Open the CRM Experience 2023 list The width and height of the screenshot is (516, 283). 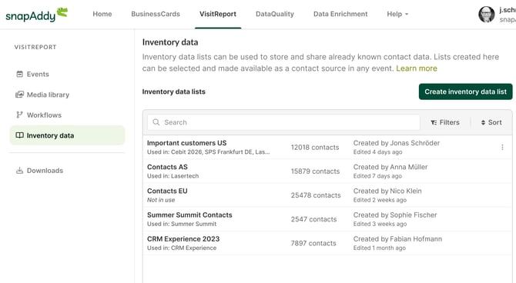point(183,239)
